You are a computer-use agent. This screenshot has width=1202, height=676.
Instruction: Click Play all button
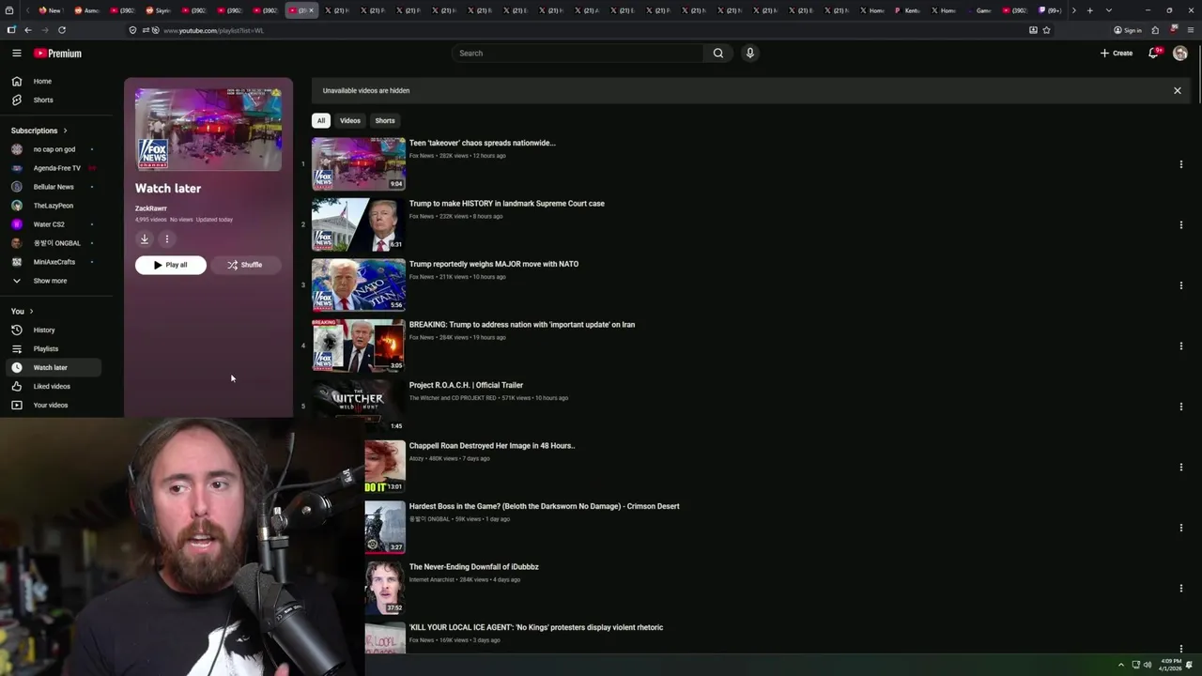click(171, 265)
